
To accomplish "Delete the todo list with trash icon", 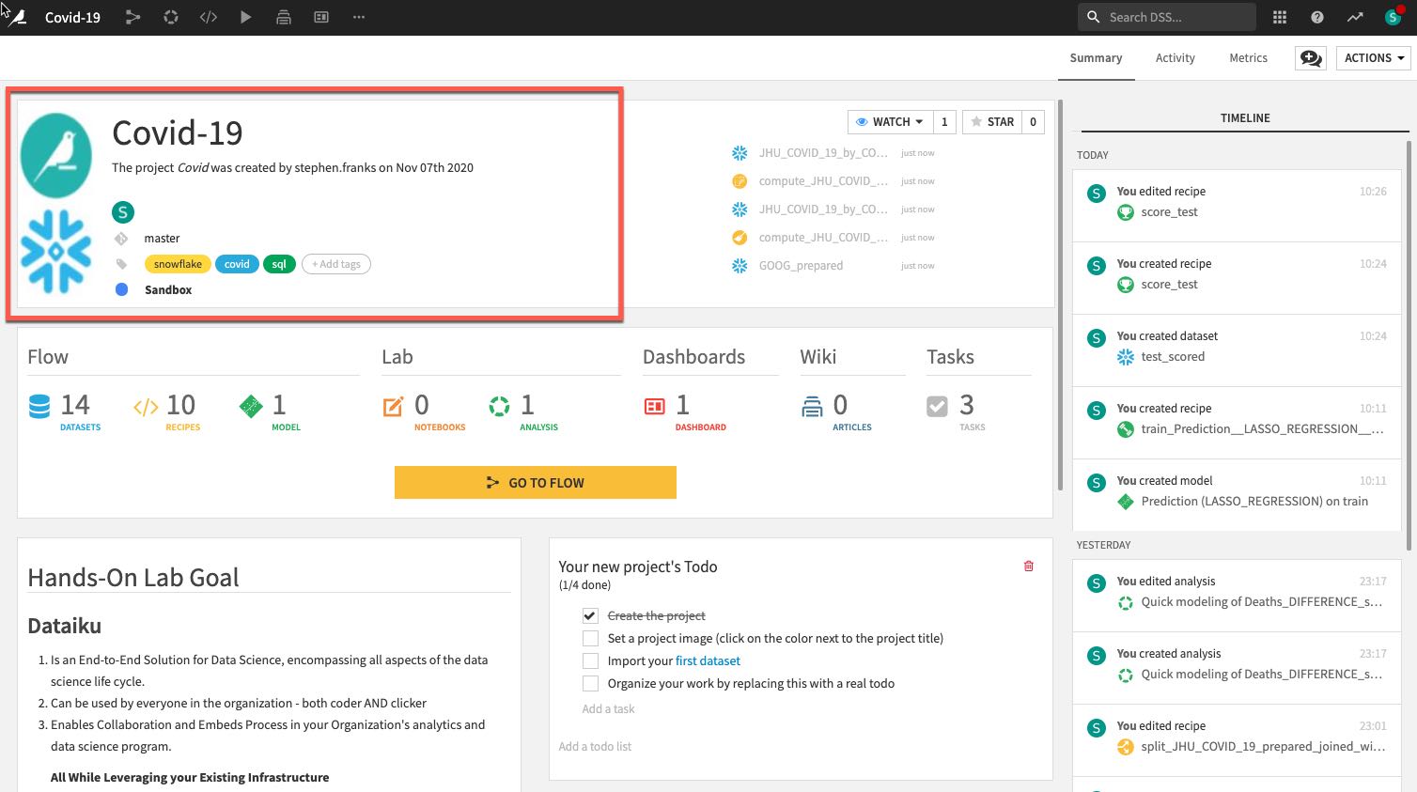I will (1029, 566).
